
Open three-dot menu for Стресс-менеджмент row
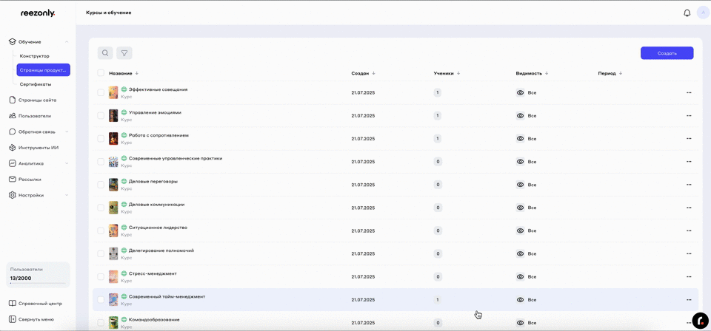pyautogui.click(x=689, y=277)
